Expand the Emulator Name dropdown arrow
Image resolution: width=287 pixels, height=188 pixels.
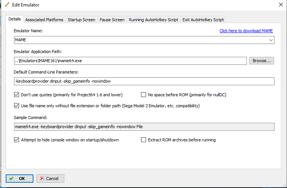(271, 40)
